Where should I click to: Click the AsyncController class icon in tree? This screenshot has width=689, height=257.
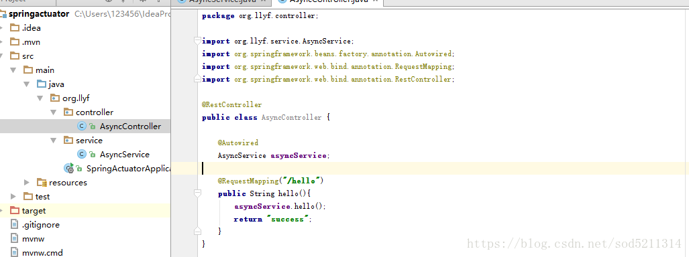(x=81, y=126)
